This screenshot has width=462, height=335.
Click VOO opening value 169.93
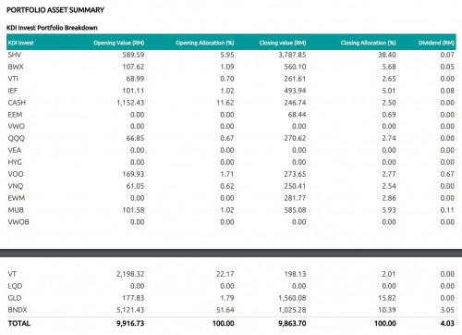[x=133, y=174]
